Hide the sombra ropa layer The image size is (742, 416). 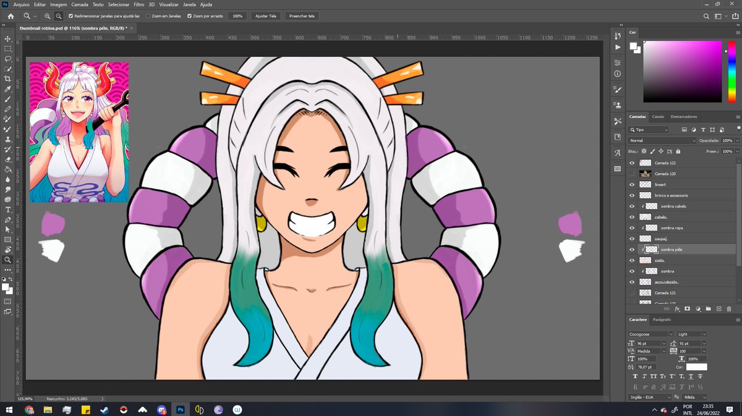pos(632,228)
